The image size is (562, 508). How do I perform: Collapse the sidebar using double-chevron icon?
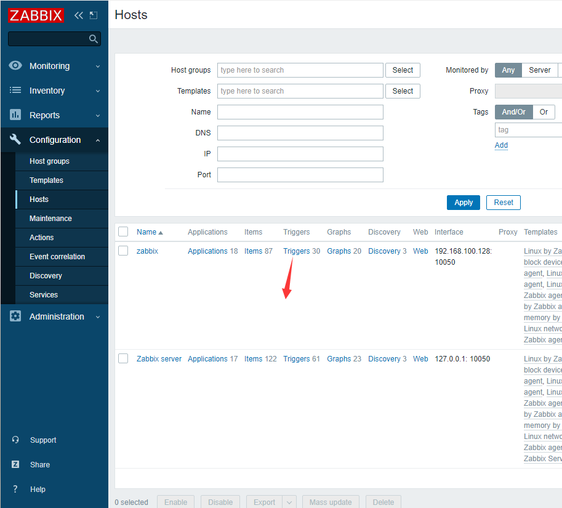pyautogui.click(x=79, y=15)
